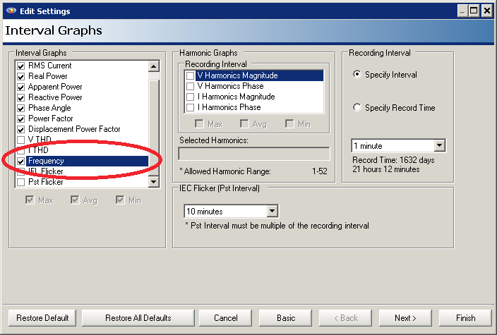This screenshot has height=335, width=497.
Task: Check V Harmonics Magnitude box
Action: coord(190,75)
